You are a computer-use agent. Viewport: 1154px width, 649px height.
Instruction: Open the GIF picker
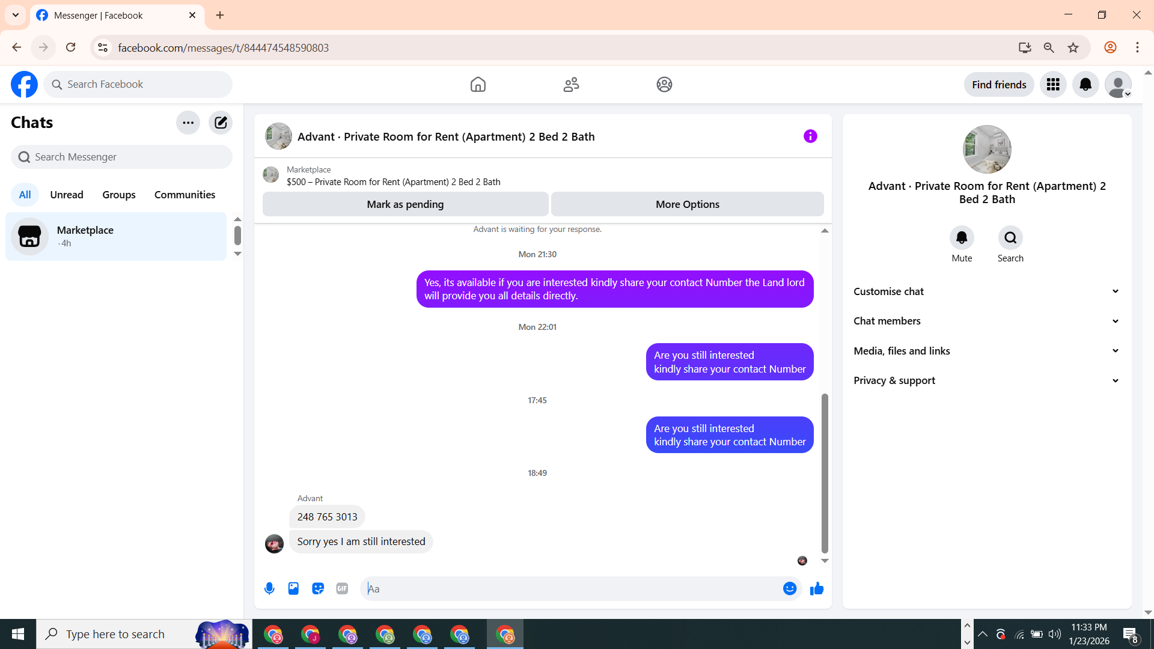[342, 589]
